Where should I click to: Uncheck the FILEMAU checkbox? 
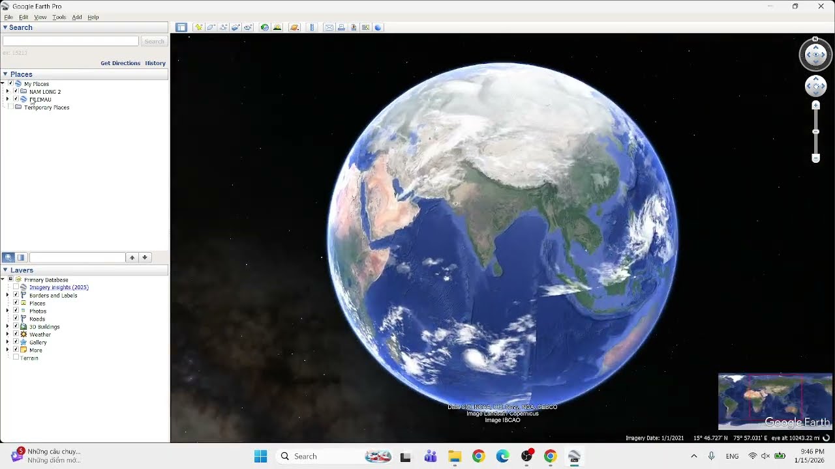(x=16, y=100)
